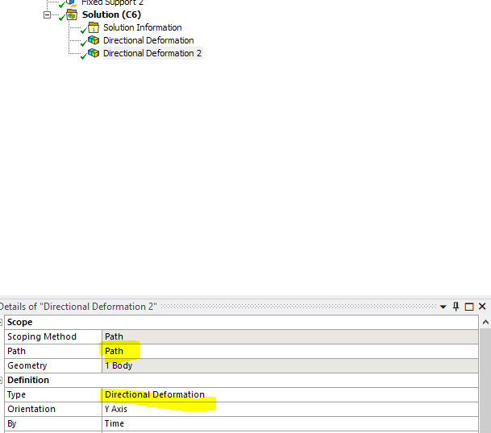Select the Solution (C6) folder icon
The image size is (491, 433).
[x=72, y=14]
